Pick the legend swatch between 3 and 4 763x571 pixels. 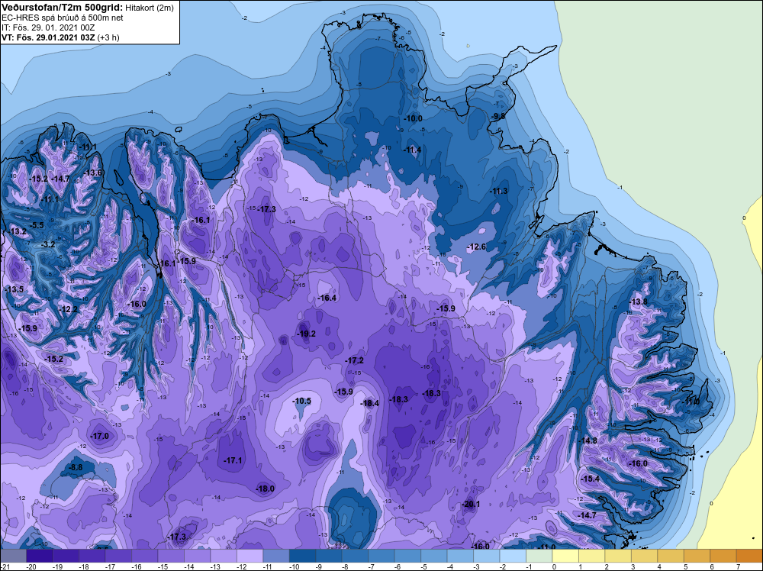(644, 556)
